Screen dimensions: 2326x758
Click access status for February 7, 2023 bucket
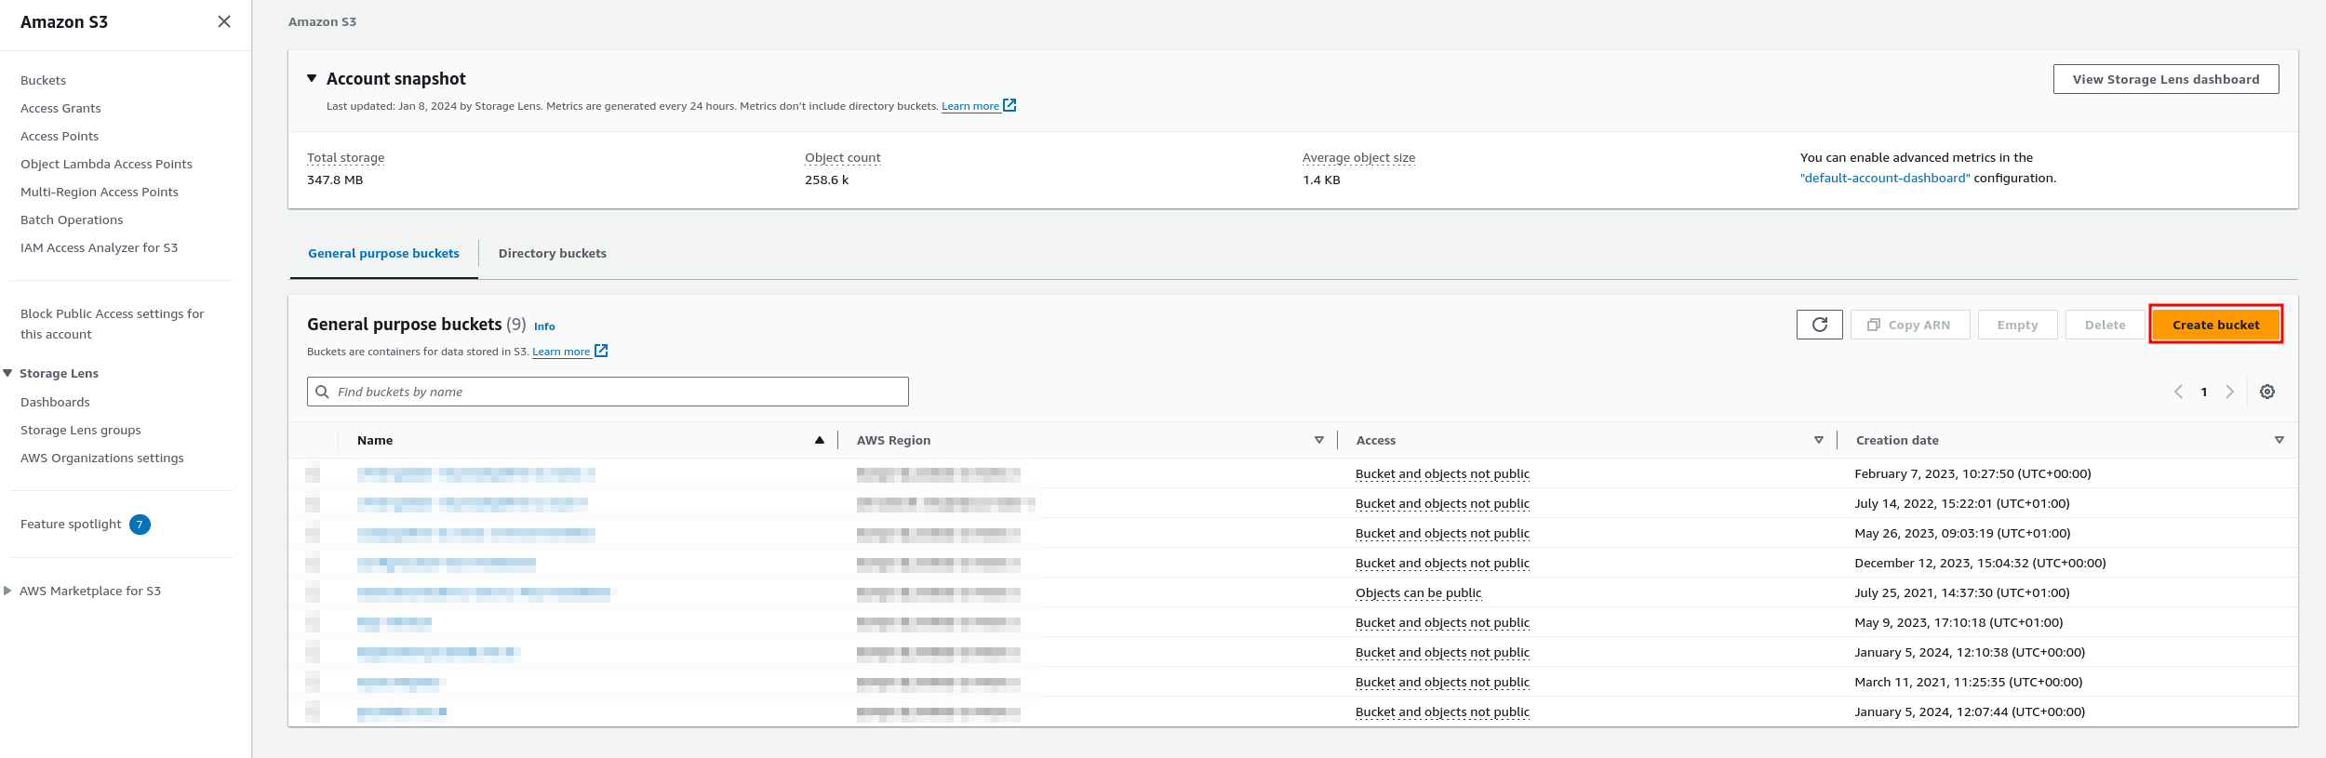(x=1442, y=473)
